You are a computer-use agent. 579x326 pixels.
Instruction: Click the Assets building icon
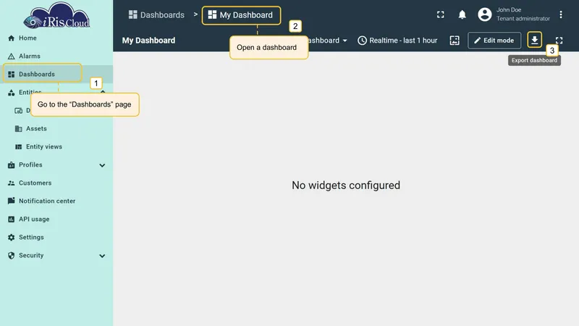point(19,129)
